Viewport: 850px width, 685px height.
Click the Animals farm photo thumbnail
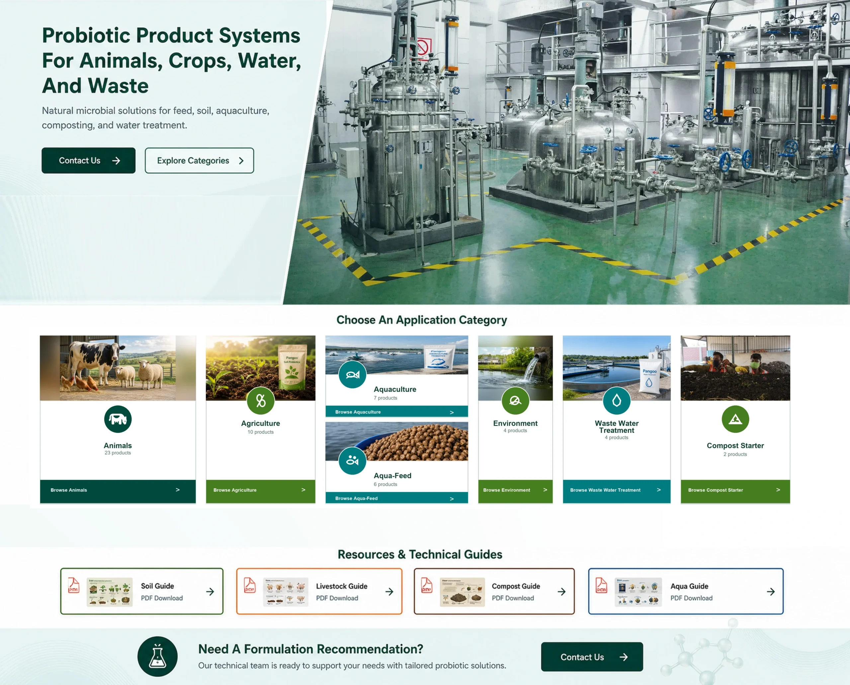(118, 368)
